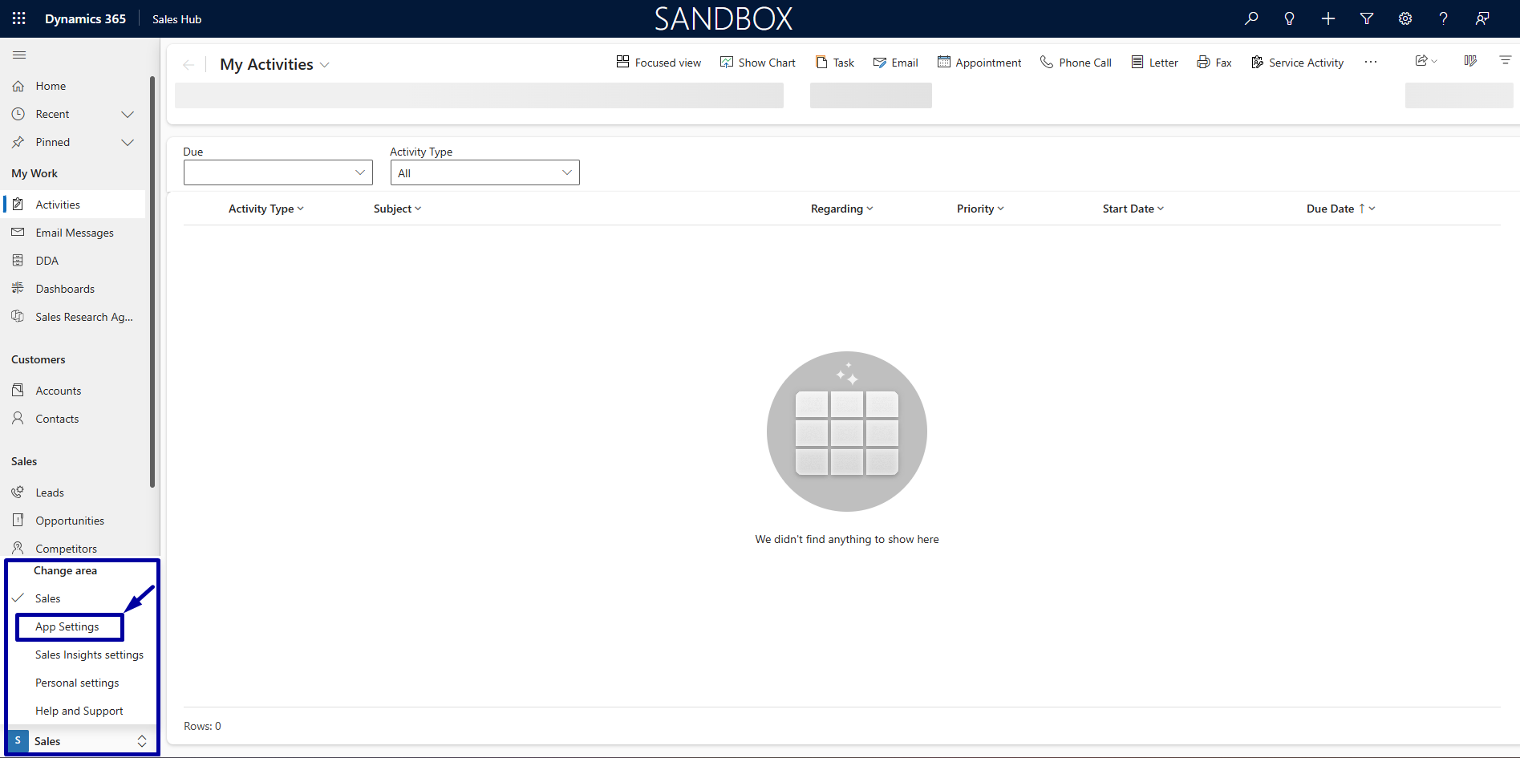
Task: Collapse the sidebar with hamburger icon
Action: click(x=19, y=55)
